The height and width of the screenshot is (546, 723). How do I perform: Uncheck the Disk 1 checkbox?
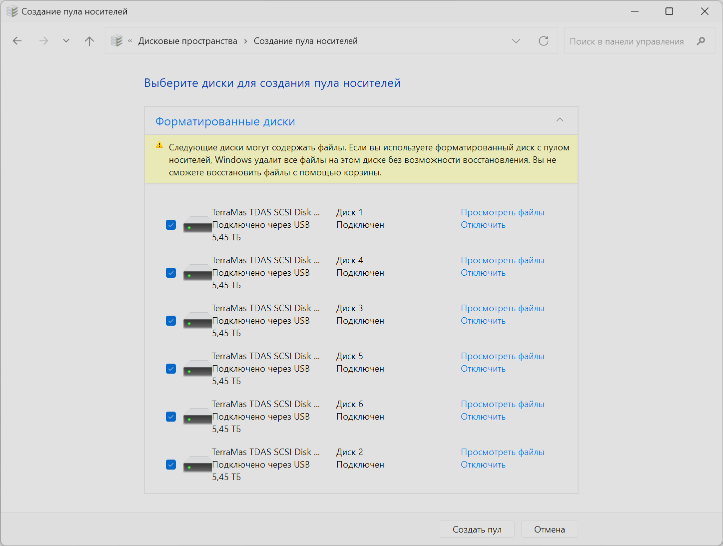point(171,225)
